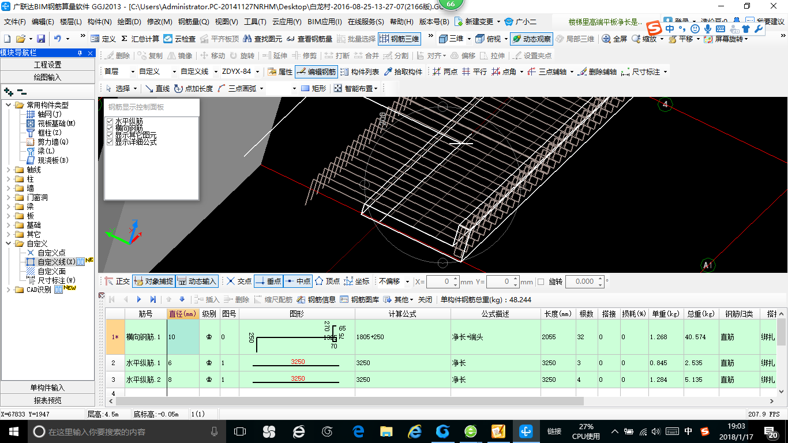Click the 工程设置 navigation button

click(x=47, y=65)
